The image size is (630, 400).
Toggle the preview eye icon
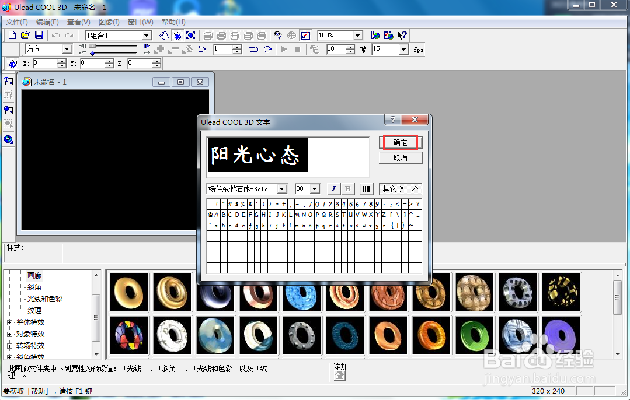pos(278,36)
